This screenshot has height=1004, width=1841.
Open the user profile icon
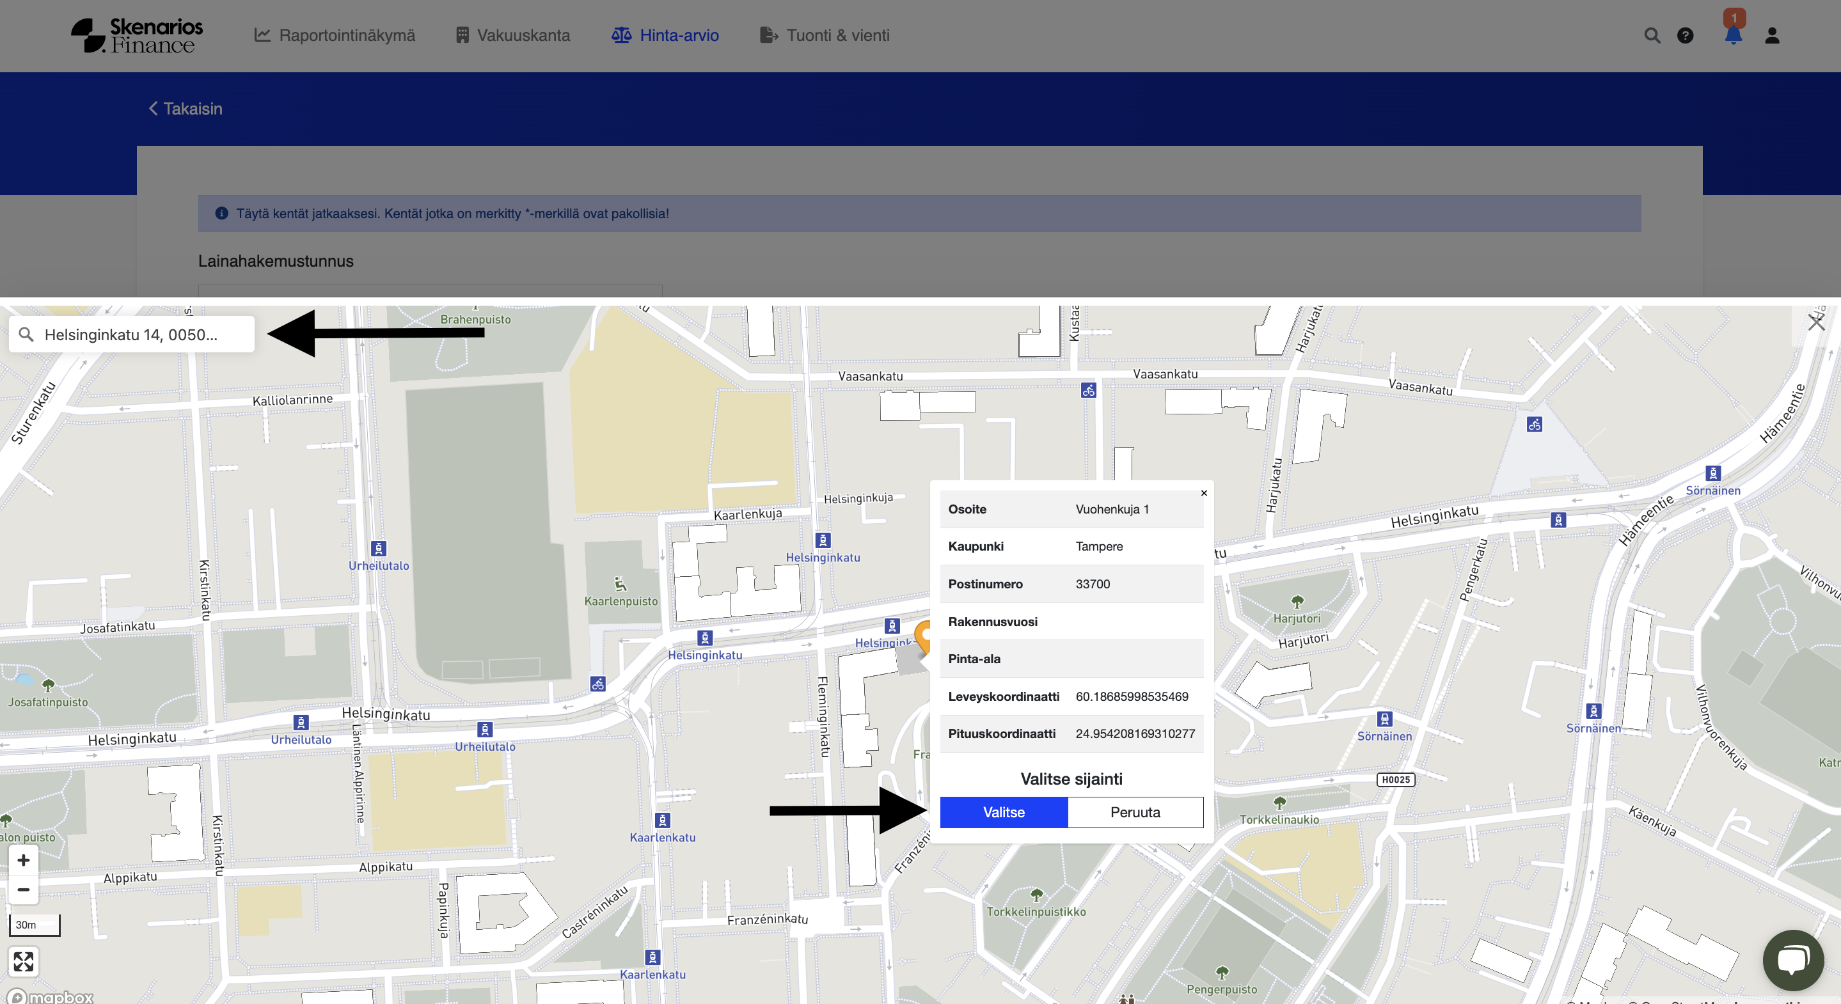[1772, 36]
